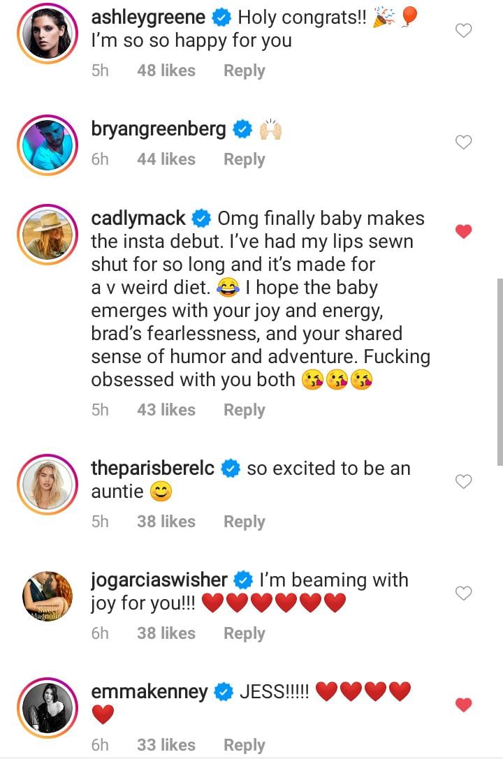Show the 38 likes on theparisberelc's comment
Screen dimensions: 503x759
pos(166,522)
